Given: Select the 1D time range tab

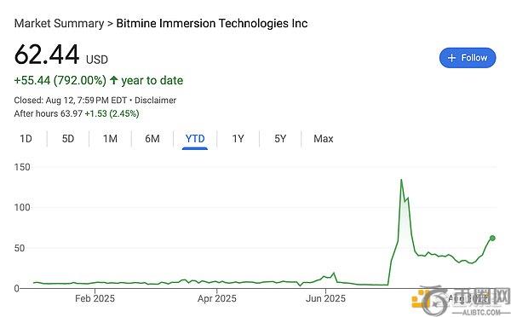Looking at the screenshot, I should 26,139.
